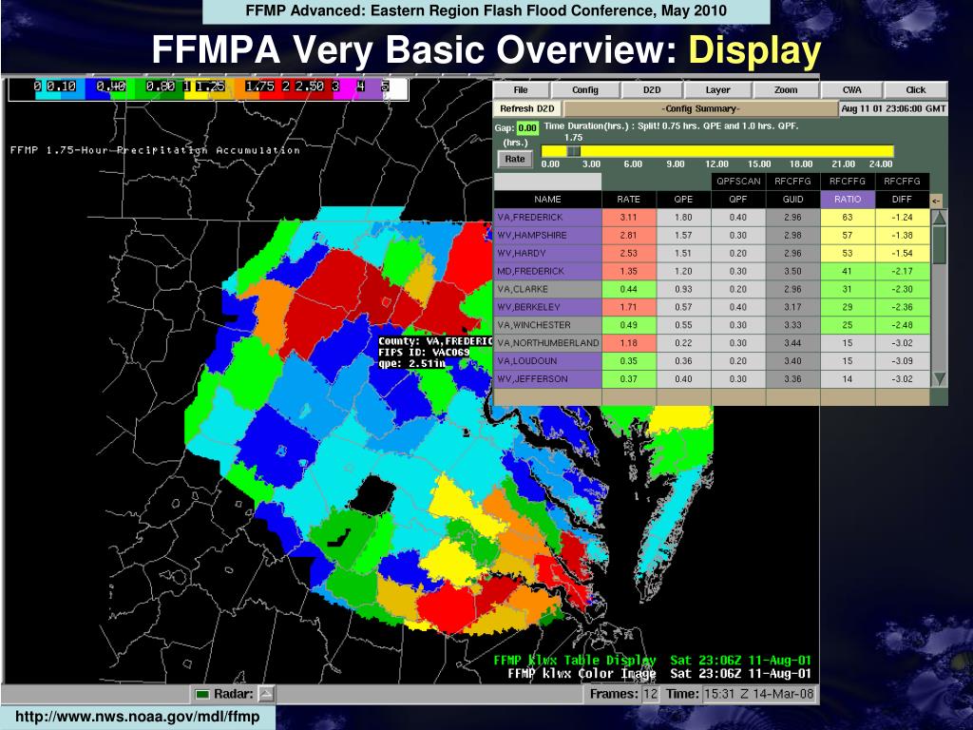The image size is (973, 730).
Task: Open the Radar dropdown arrow
Action: [266, 695]
